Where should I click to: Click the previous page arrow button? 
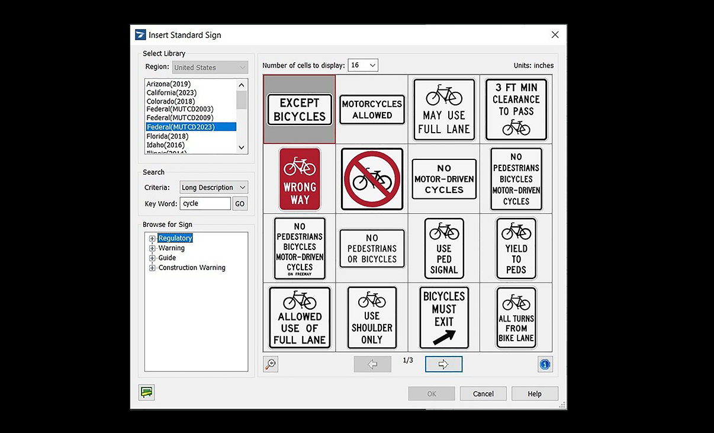372,364
